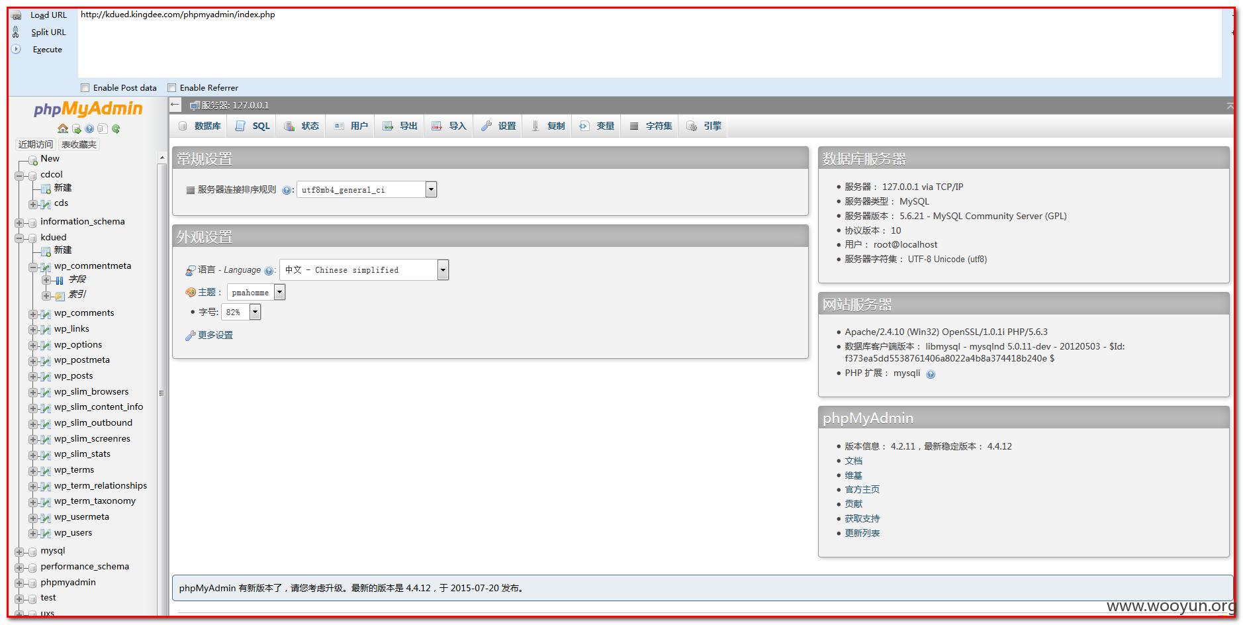Image resolution: width=1243 pixels, height=625 pixels.
Task: Enable the Post data checkbox
Action: 85,87
